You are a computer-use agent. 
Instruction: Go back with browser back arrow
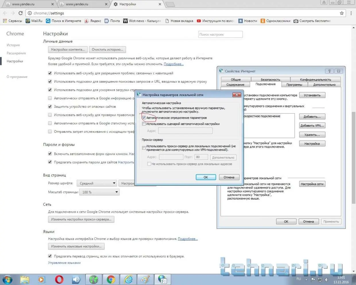5,13
